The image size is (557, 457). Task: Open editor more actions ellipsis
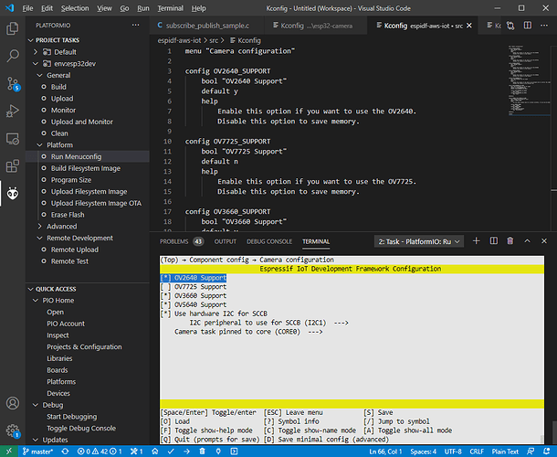click(544, 26)
